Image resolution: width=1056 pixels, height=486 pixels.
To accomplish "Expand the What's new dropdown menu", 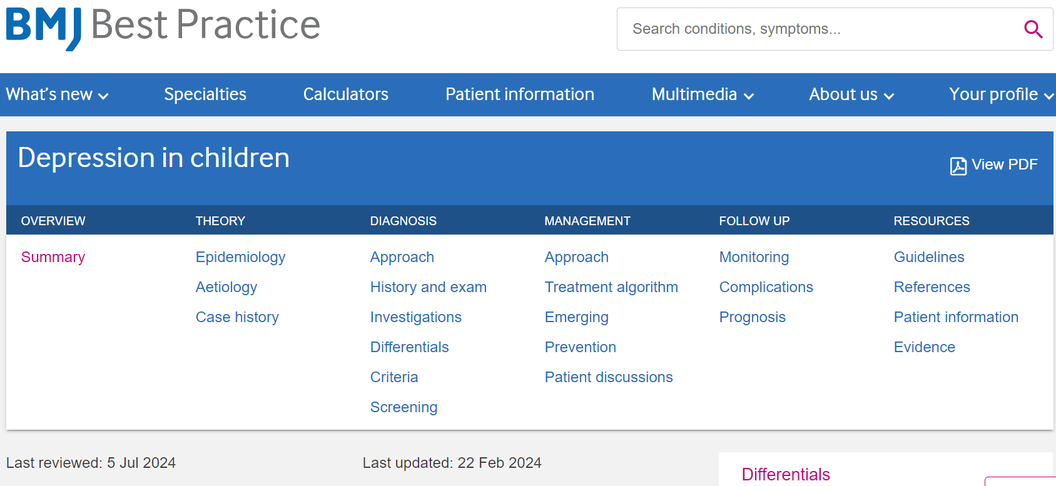I will coord(57,94).
